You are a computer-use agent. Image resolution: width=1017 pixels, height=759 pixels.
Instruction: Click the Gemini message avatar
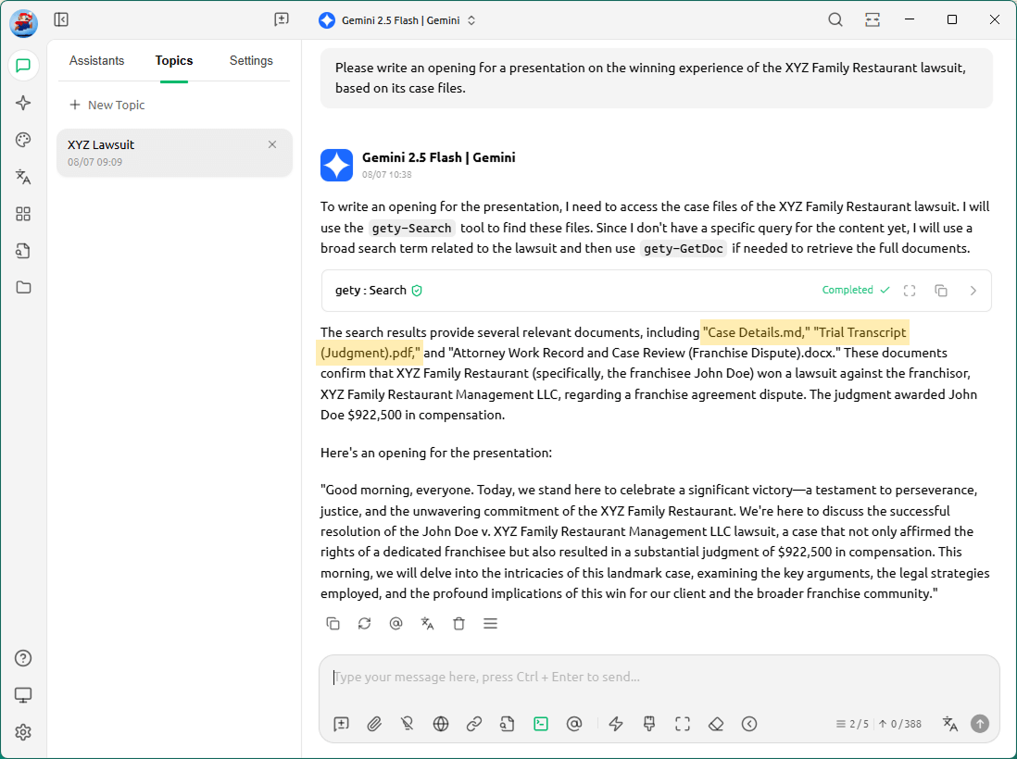click(x=336, y=165)
